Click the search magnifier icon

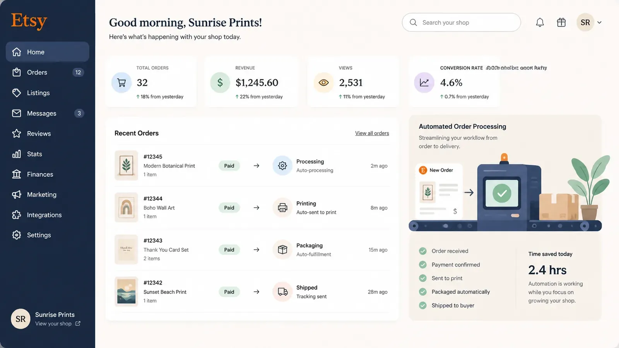[x=413, y=22]
